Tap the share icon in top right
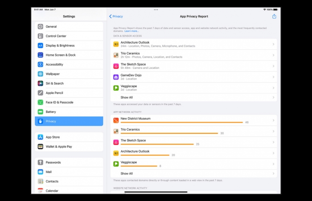Screen dimensions: 312x201 tap(274, 16)
